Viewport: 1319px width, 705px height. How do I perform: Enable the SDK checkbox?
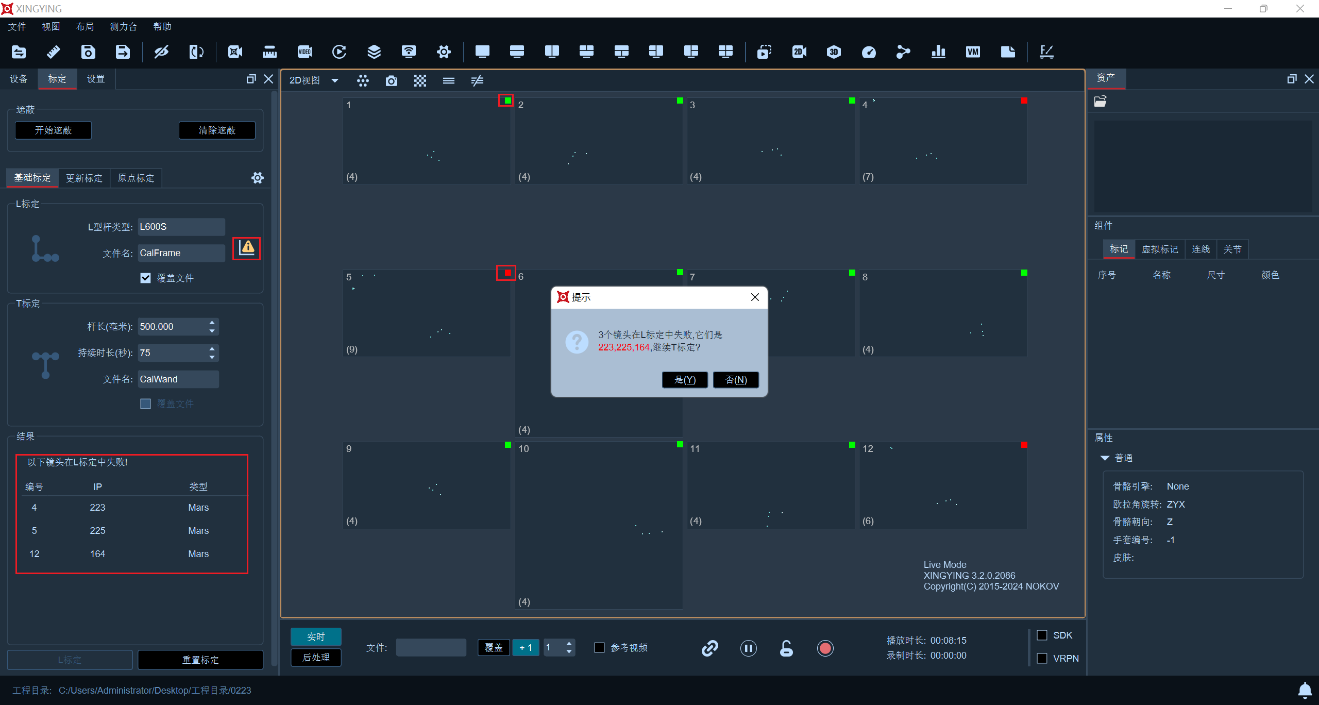1042,635
